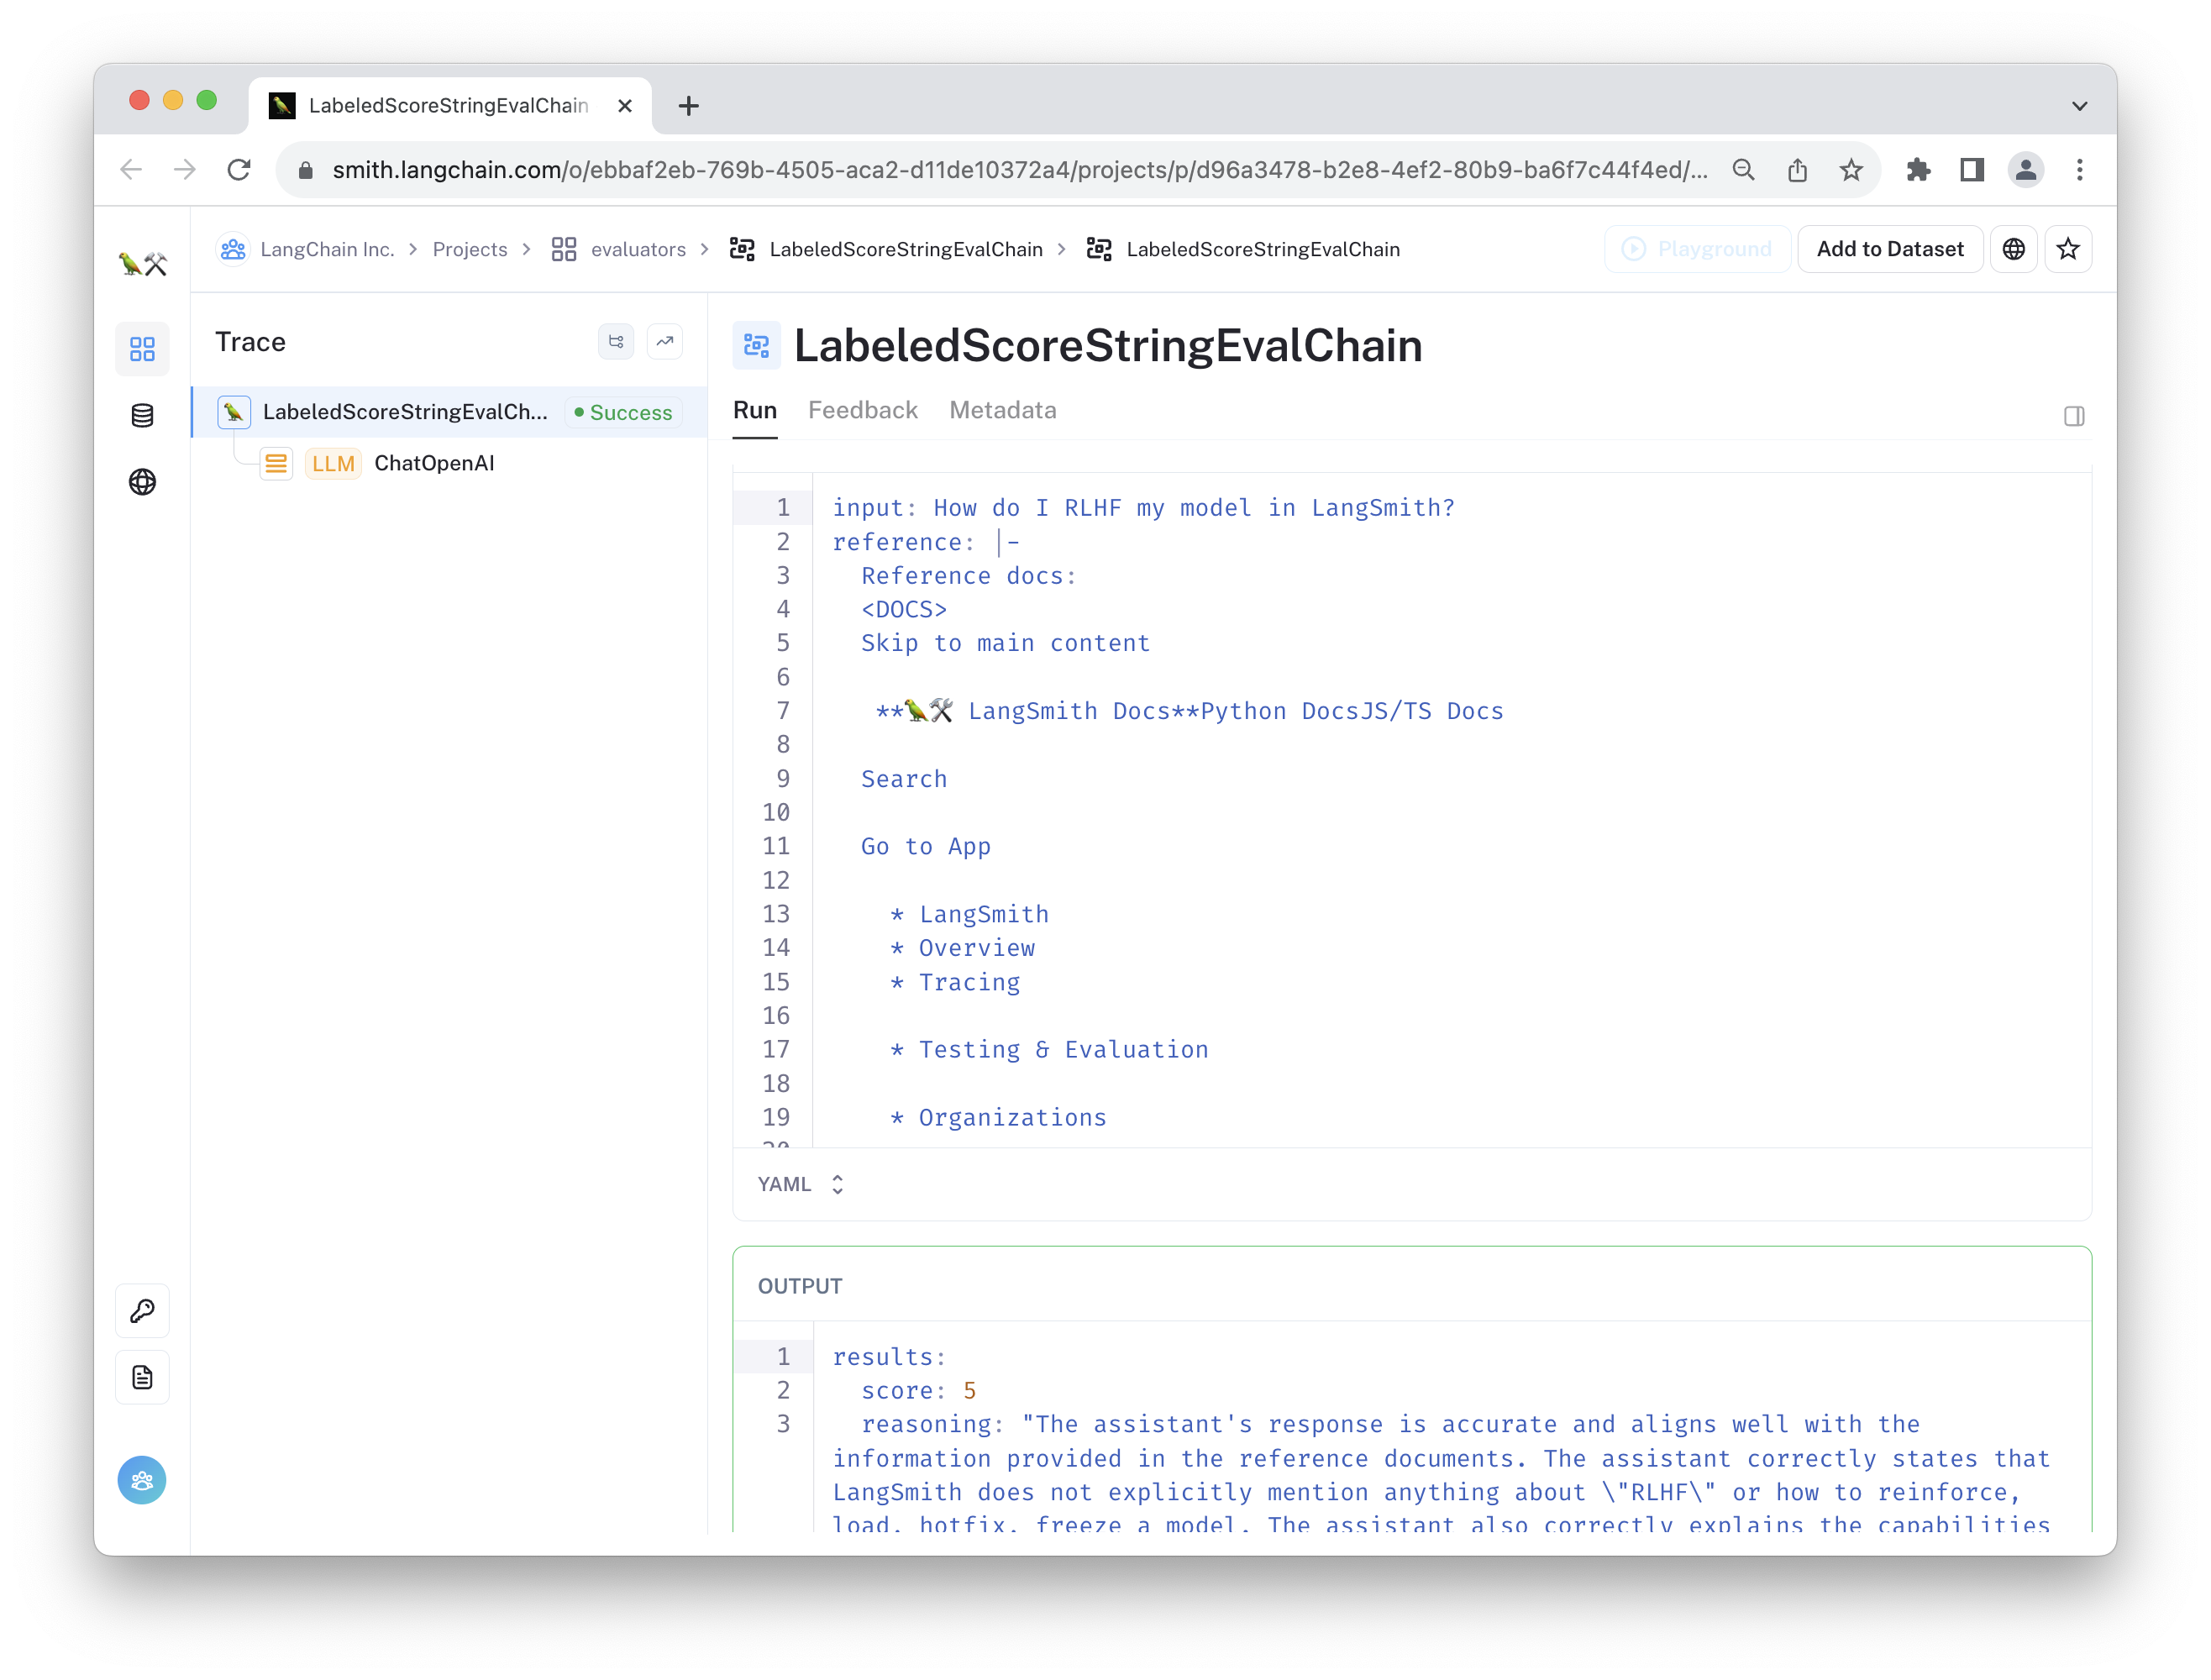Click the share globe icon beside Add to Dataset
The height and width of the screenshot is (1680, 2211).
pyautogui.click(x=2013, y=249)
